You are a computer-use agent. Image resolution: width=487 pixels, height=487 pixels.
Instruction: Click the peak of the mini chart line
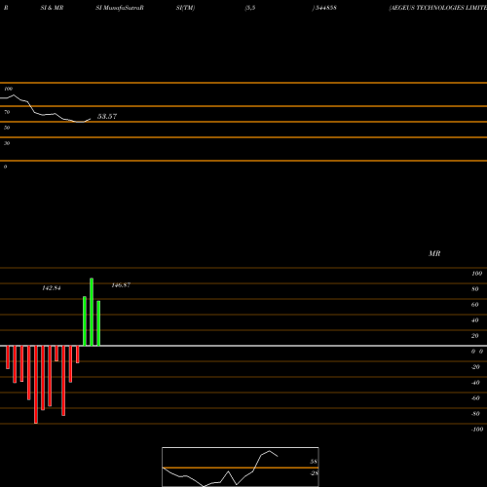(269, 451)
